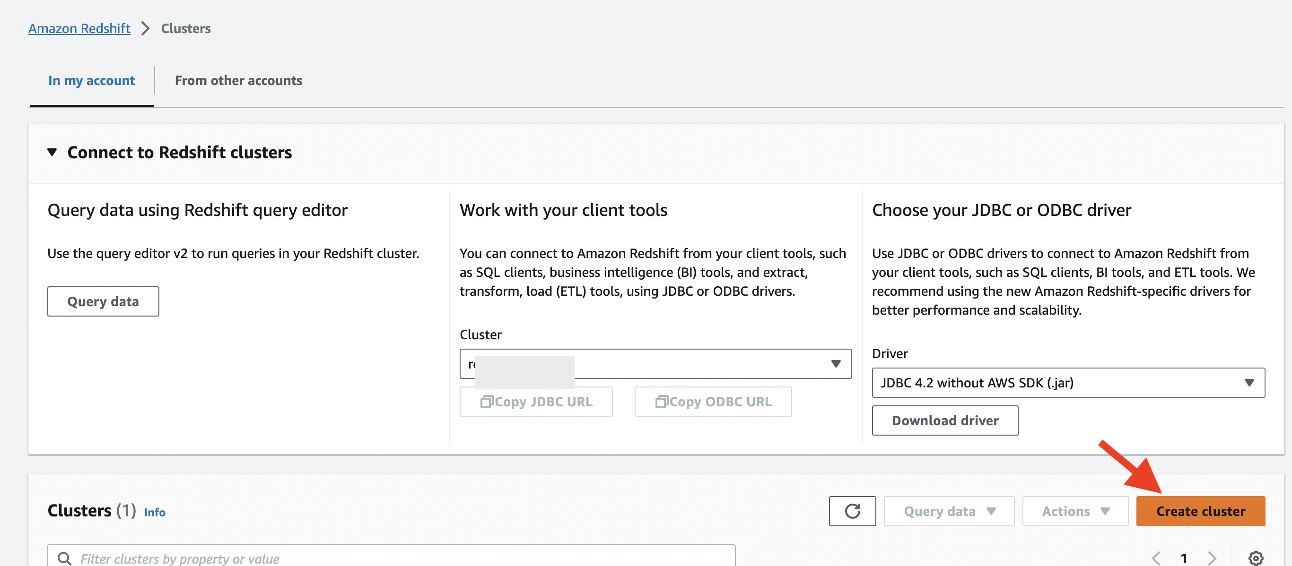
Task: Open the Clusters Info link
Action: pos(155,512)
